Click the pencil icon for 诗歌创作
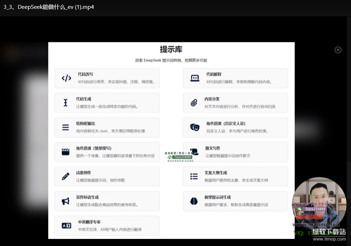The height and width of the screenshot is (246, 351). pyautogui.click(x=66, y=176)
